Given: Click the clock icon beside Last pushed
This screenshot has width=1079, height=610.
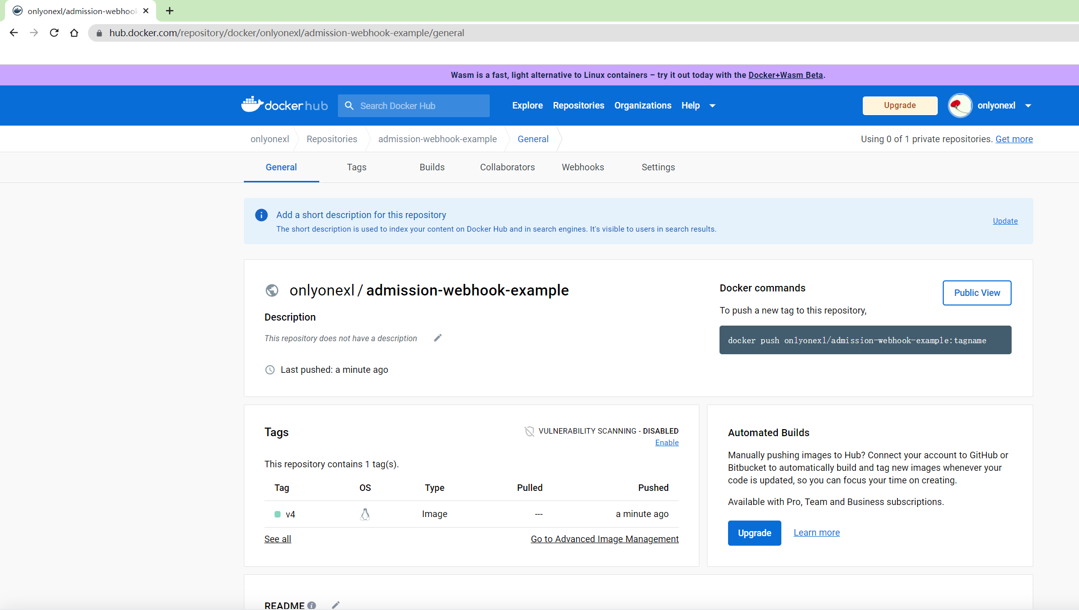Looking at the screenshot, I should (x=270, y=370).
